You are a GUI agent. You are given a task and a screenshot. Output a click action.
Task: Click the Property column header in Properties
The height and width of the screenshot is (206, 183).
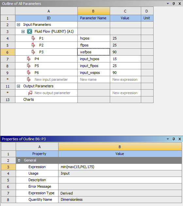[x=37, y=154]
